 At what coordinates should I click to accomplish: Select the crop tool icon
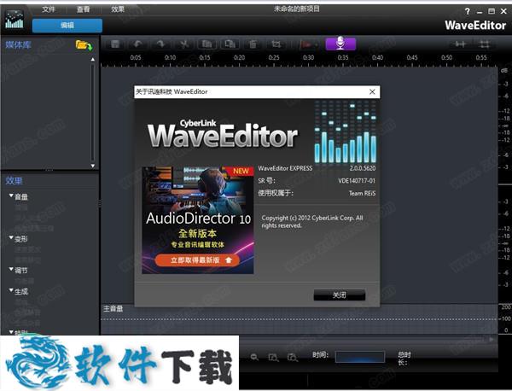(276, 44)
